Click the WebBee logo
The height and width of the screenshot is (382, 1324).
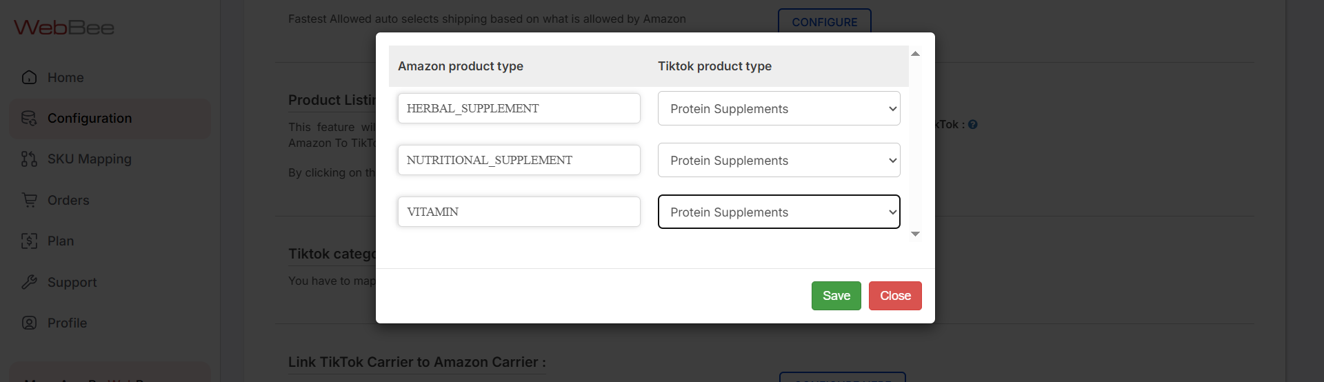pyautogui.click(x=64, y=28)
